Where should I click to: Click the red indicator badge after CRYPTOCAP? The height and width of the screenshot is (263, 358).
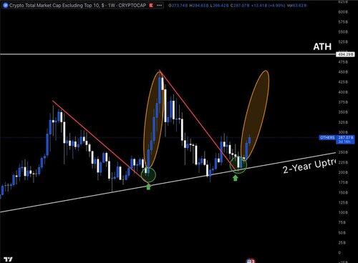(151, 5)
